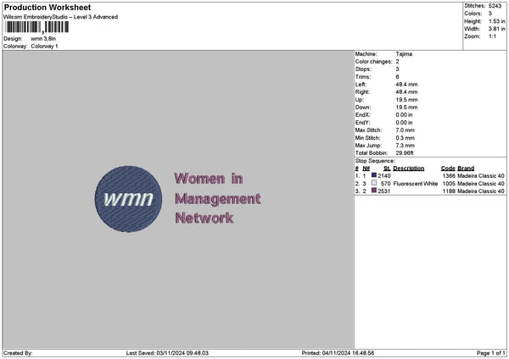
Task: Click the Left value 48.4 mm
Action: click(406, 85)
